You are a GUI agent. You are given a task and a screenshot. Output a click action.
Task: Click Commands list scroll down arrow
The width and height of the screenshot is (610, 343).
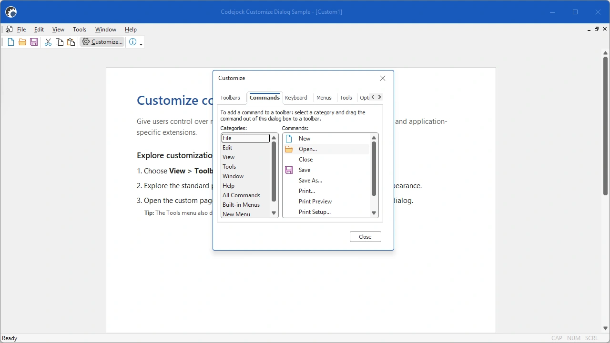coord(374,213)
